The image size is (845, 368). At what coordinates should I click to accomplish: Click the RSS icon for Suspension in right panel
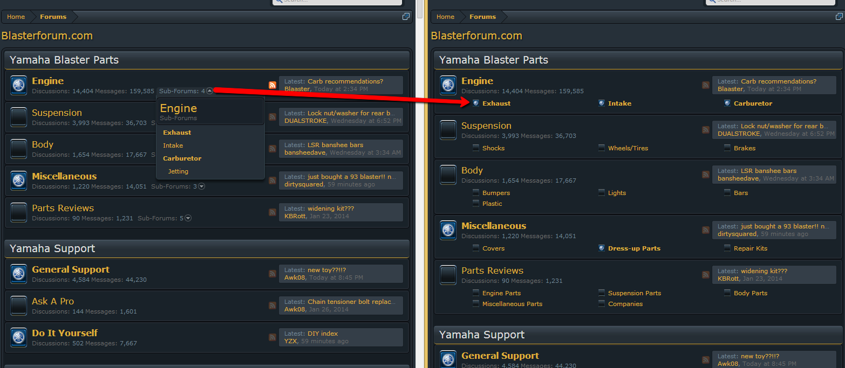[706, 130]
